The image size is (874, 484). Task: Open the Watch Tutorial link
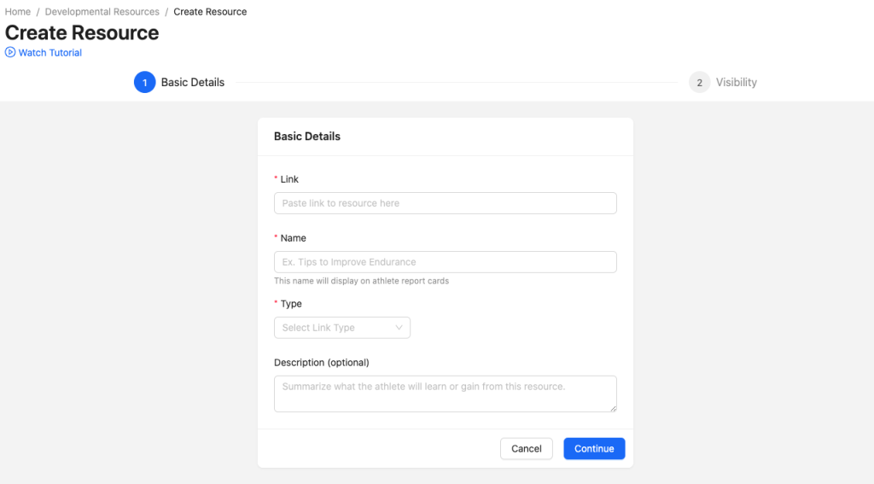click(50, 53)
